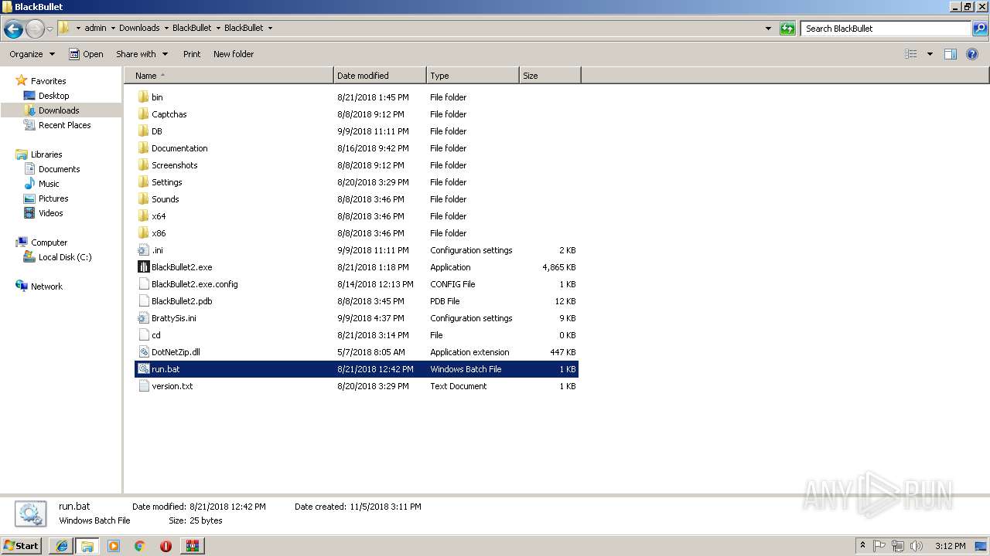Open the Music library
The height and width of the screenshot is (556, 990).
[49, 184]
